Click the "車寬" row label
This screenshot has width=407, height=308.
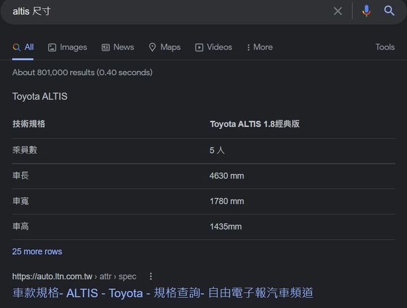(x=20, y=201)
